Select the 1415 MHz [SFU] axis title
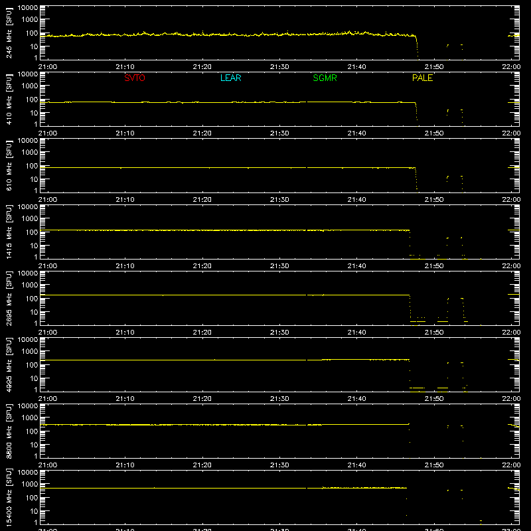The image size is (531, 531). coord(9,232)
